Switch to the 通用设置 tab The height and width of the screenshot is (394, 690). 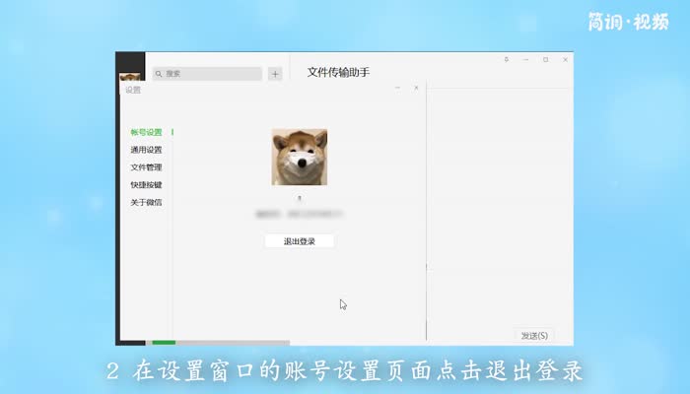pos(146,150)
